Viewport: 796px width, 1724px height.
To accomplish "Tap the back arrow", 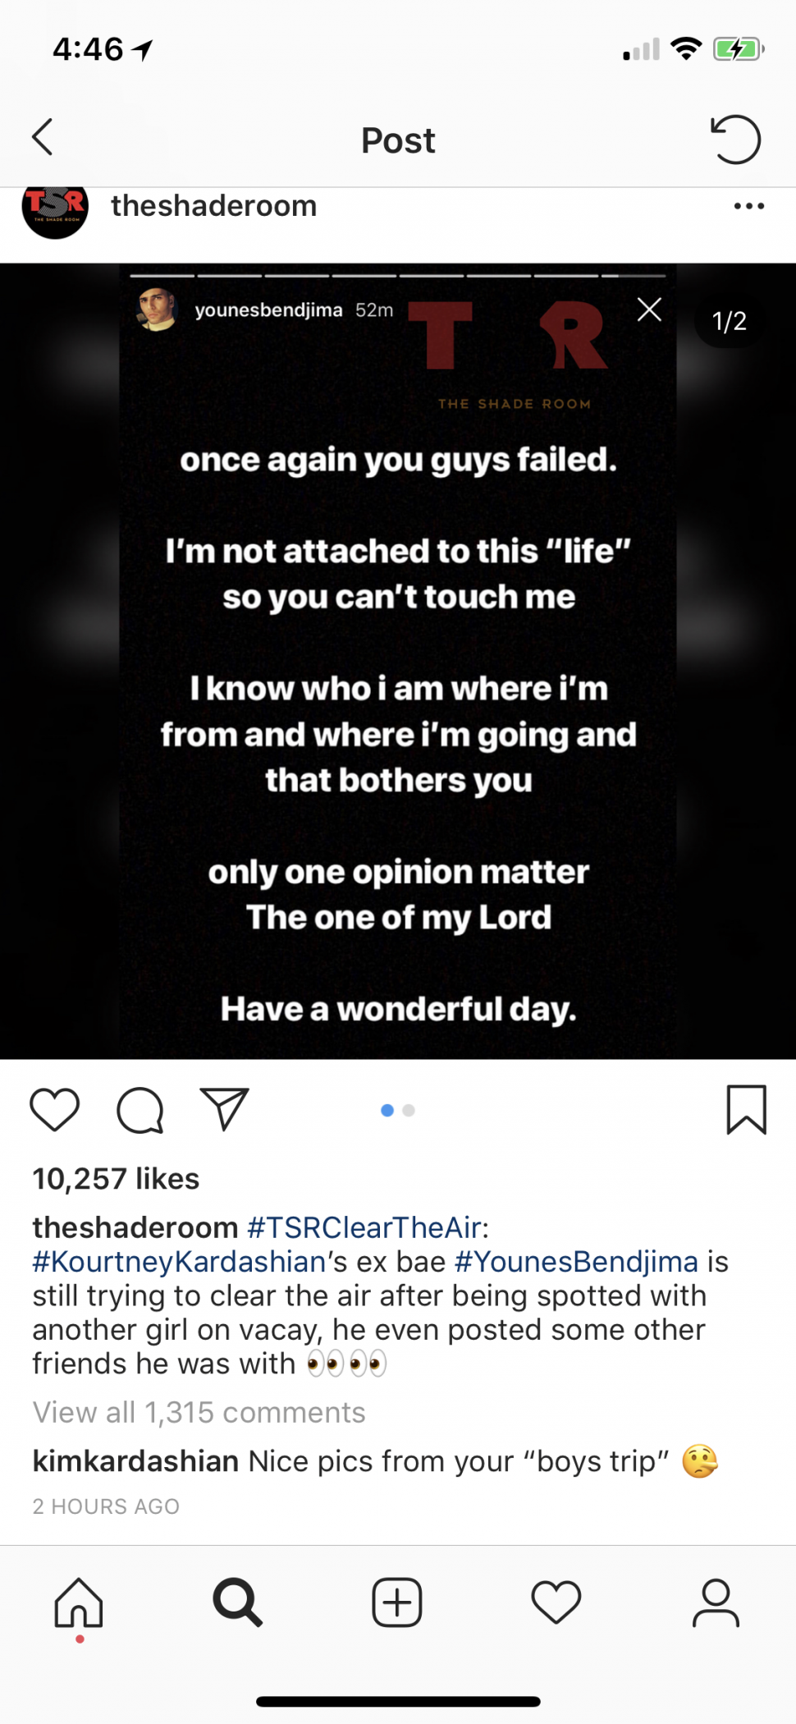I will pyautogui.click(x=43, y=137).
